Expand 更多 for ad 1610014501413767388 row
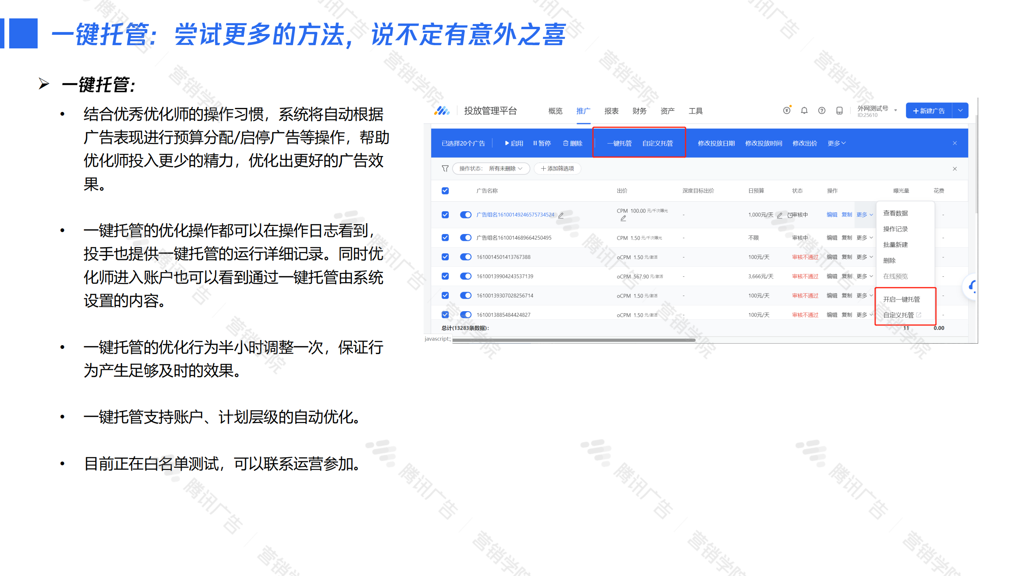The height and width of the screenshot is (576, 1025). coord(864,257)
